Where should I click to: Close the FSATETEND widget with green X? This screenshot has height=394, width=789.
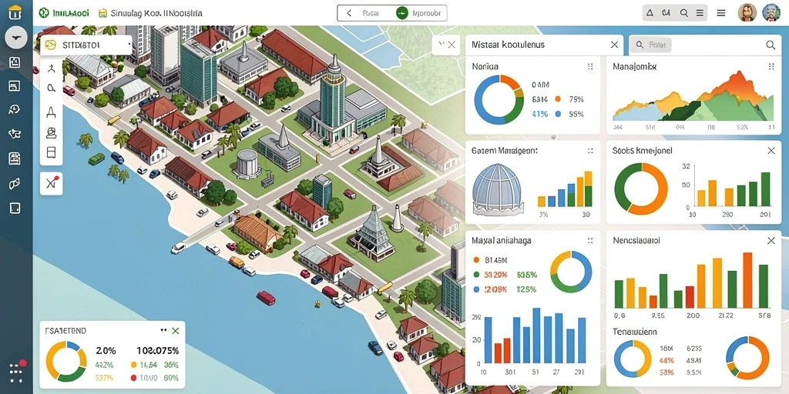pyautogui.click(x=175, y=331)
